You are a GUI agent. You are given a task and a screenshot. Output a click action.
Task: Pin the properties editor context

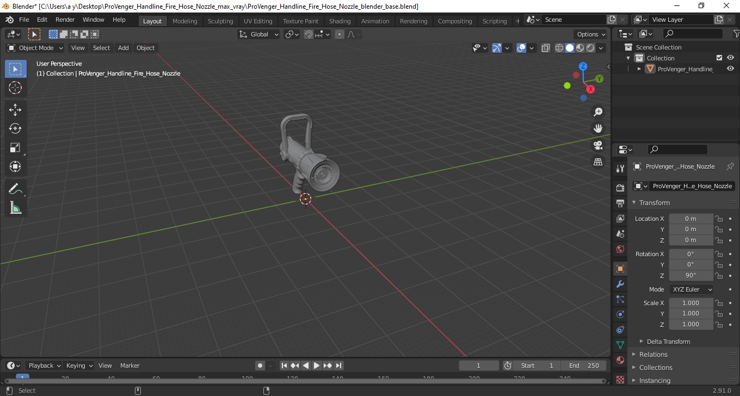(x=730, y=166)
